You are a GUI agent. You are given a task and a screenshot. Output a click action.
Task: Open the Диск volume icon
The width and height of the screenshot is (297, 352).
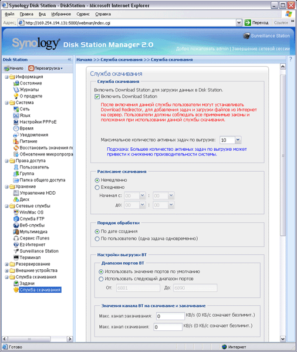click(16, 199)
